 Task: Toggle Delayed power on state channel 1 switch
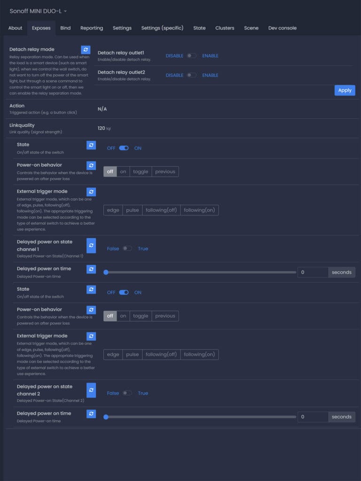(x=127, y=248)
